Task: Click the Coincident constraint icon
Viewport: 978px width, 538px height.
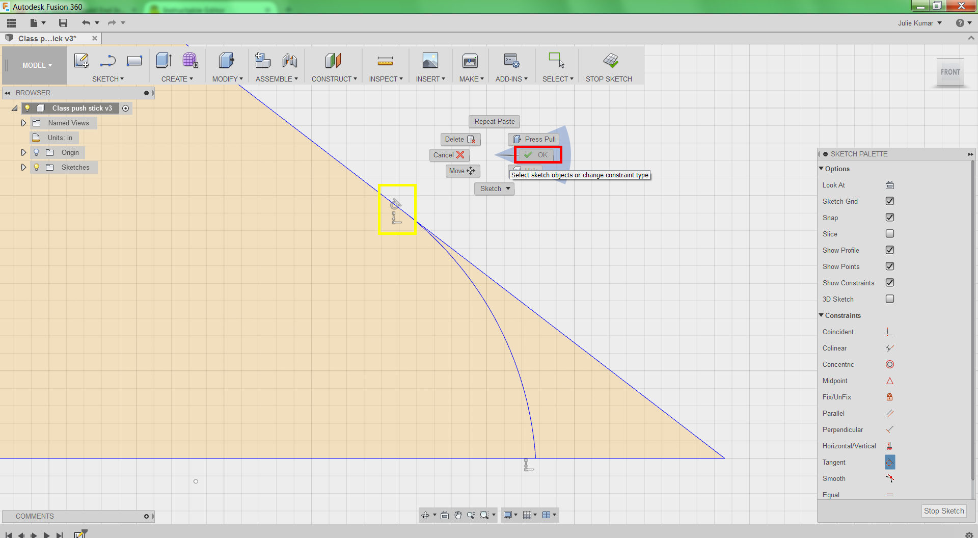Action: (889, 332)
